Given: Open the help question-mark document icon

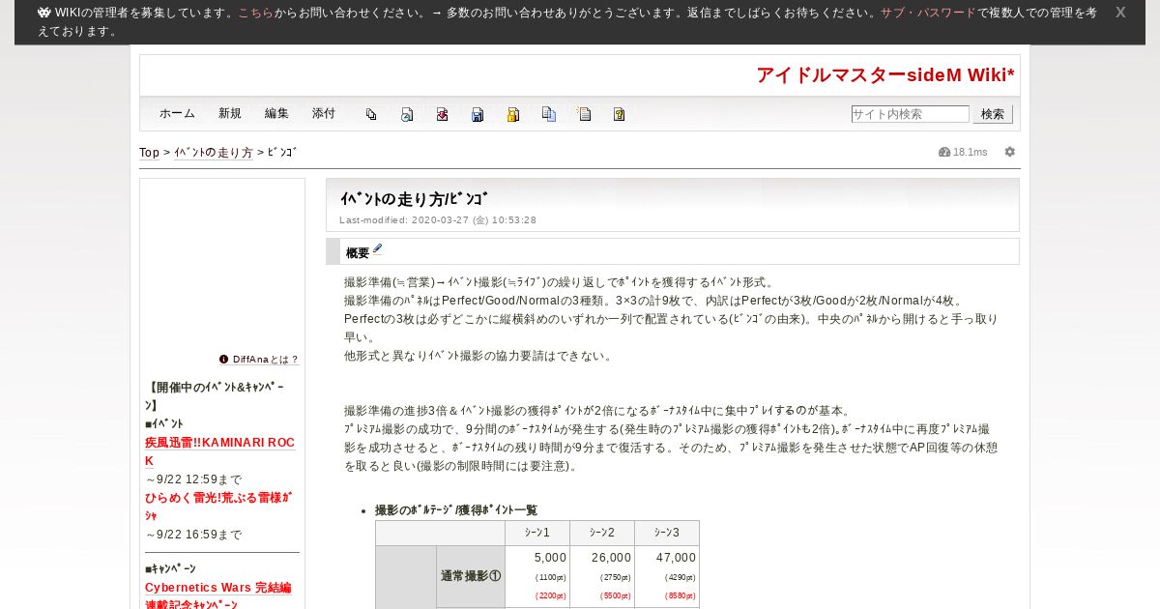Looking at the screenshot, I should pyautogui.click(x=619, y=114).
